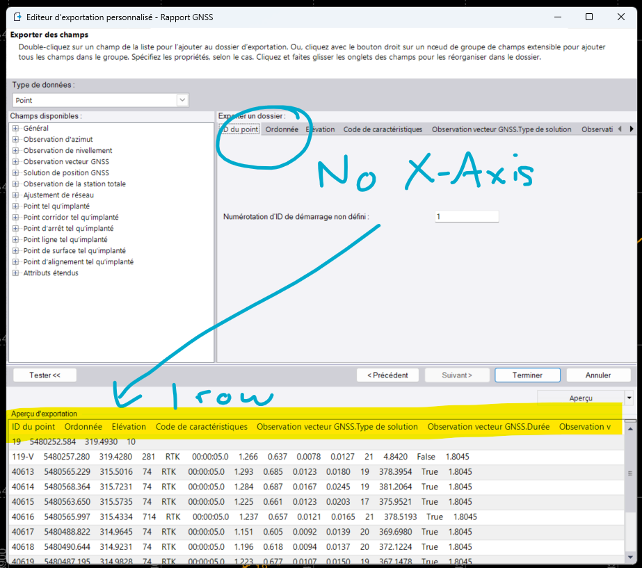Expand Point ligne tel qu'implanté

coord(15,239)
